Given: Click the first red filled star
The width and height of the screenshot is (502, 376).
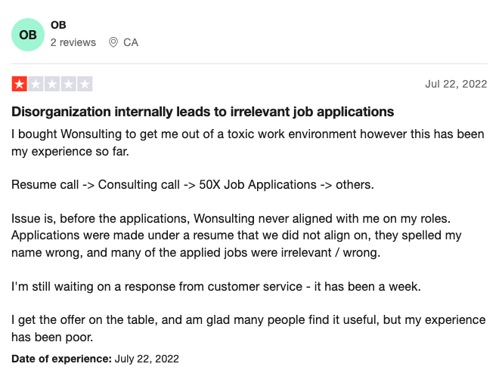Looking at the screenshot, I should coord(19,84).
